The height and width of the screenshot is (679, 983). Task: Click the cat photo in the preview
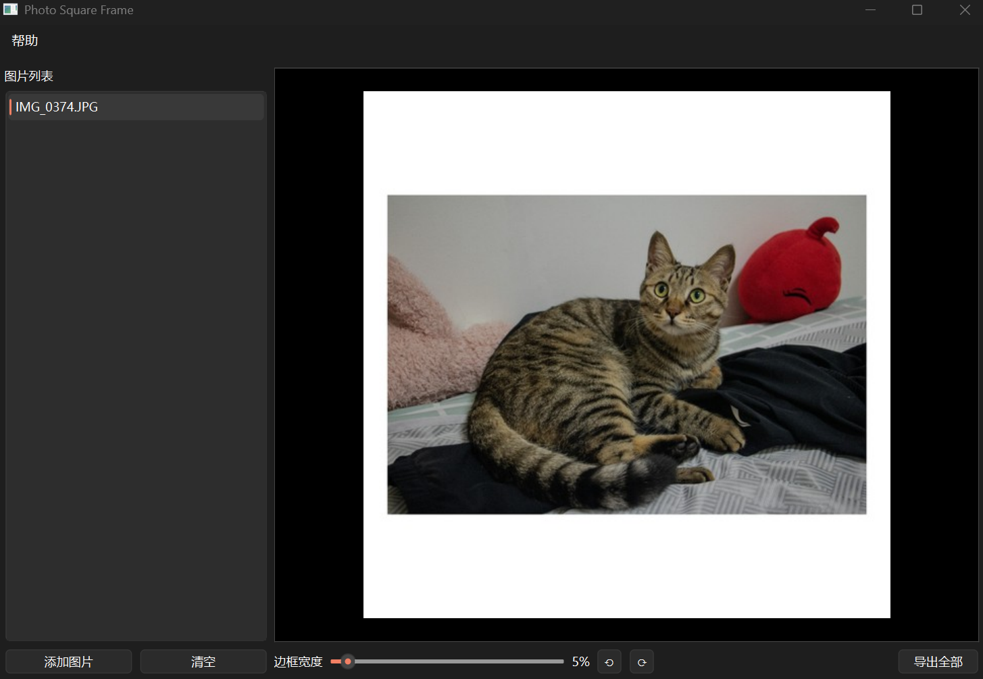(626, 355)
